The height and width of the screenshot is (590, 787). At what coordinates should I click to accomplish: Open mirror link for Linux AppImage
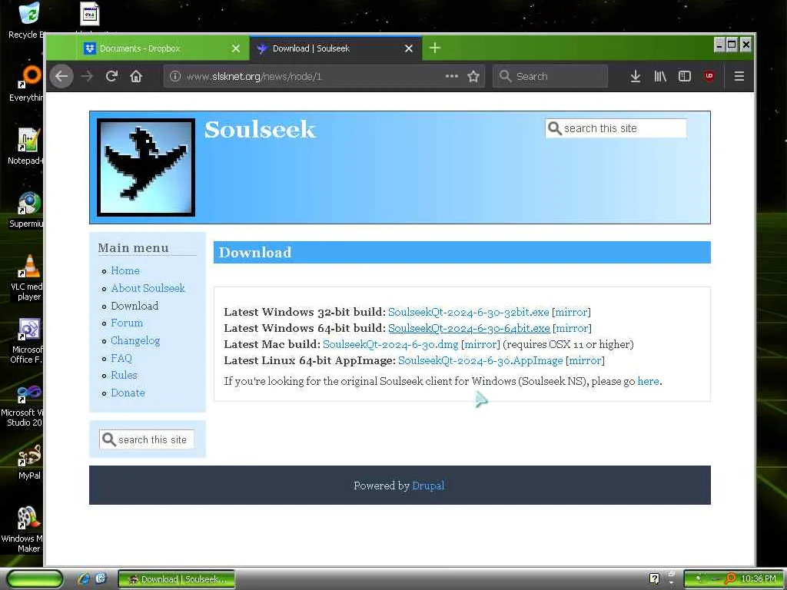(585, 360)
